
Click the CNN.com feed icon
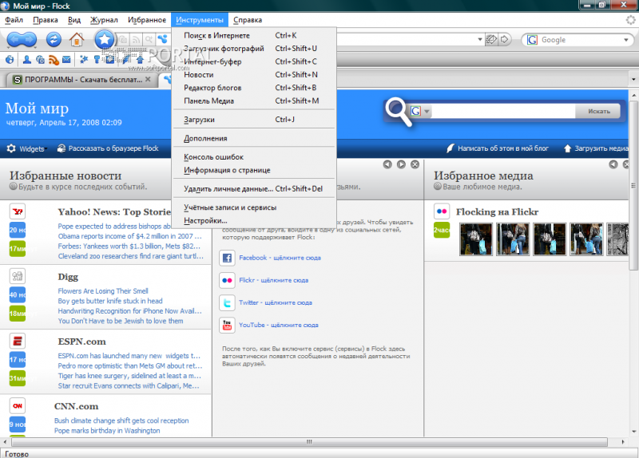[x=17, y=405]
